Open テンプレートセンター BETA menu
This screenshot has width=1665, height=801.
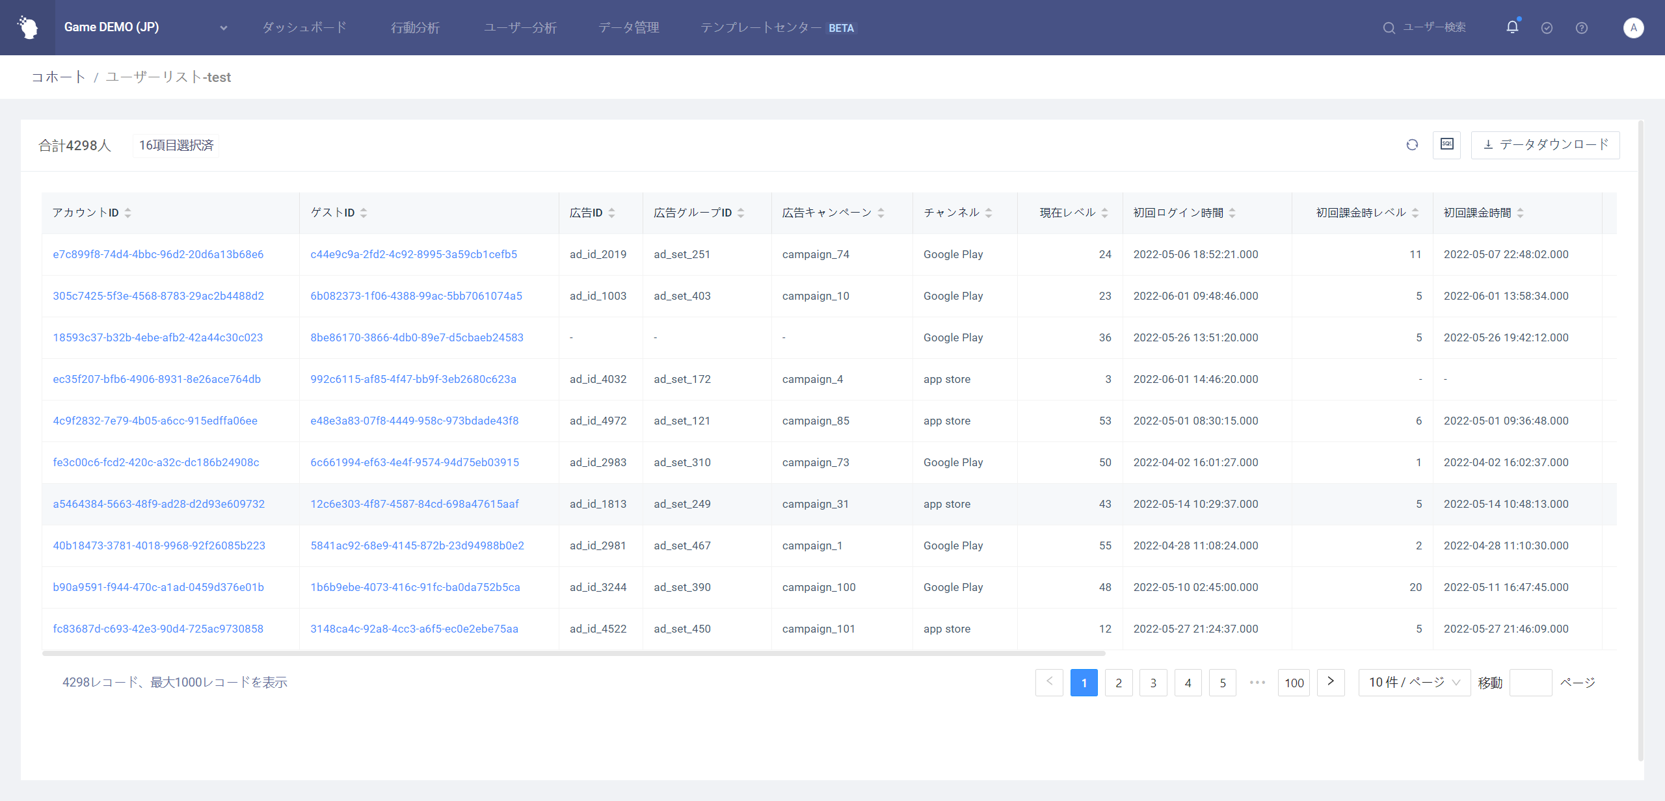coord(779,27)
